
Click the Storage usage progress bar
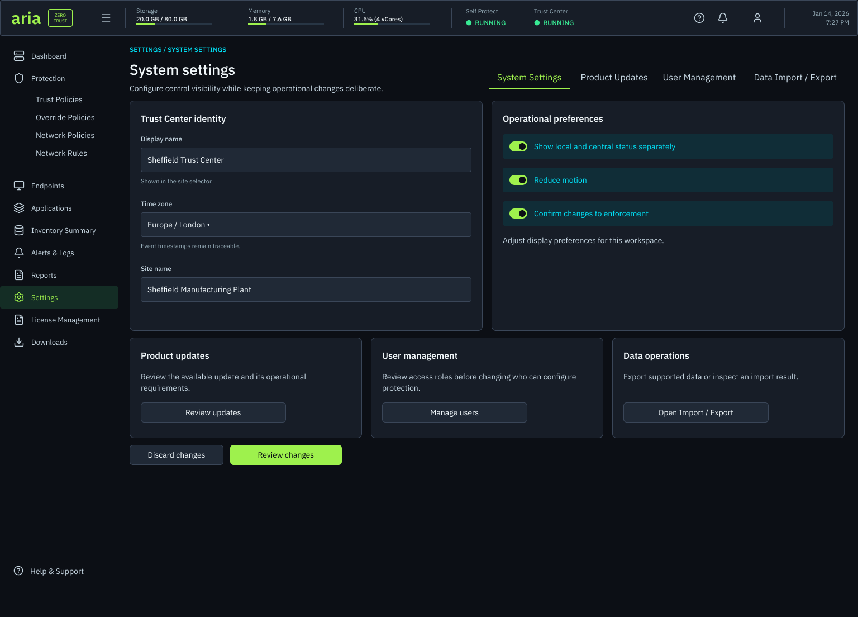[x=174, y=24]
